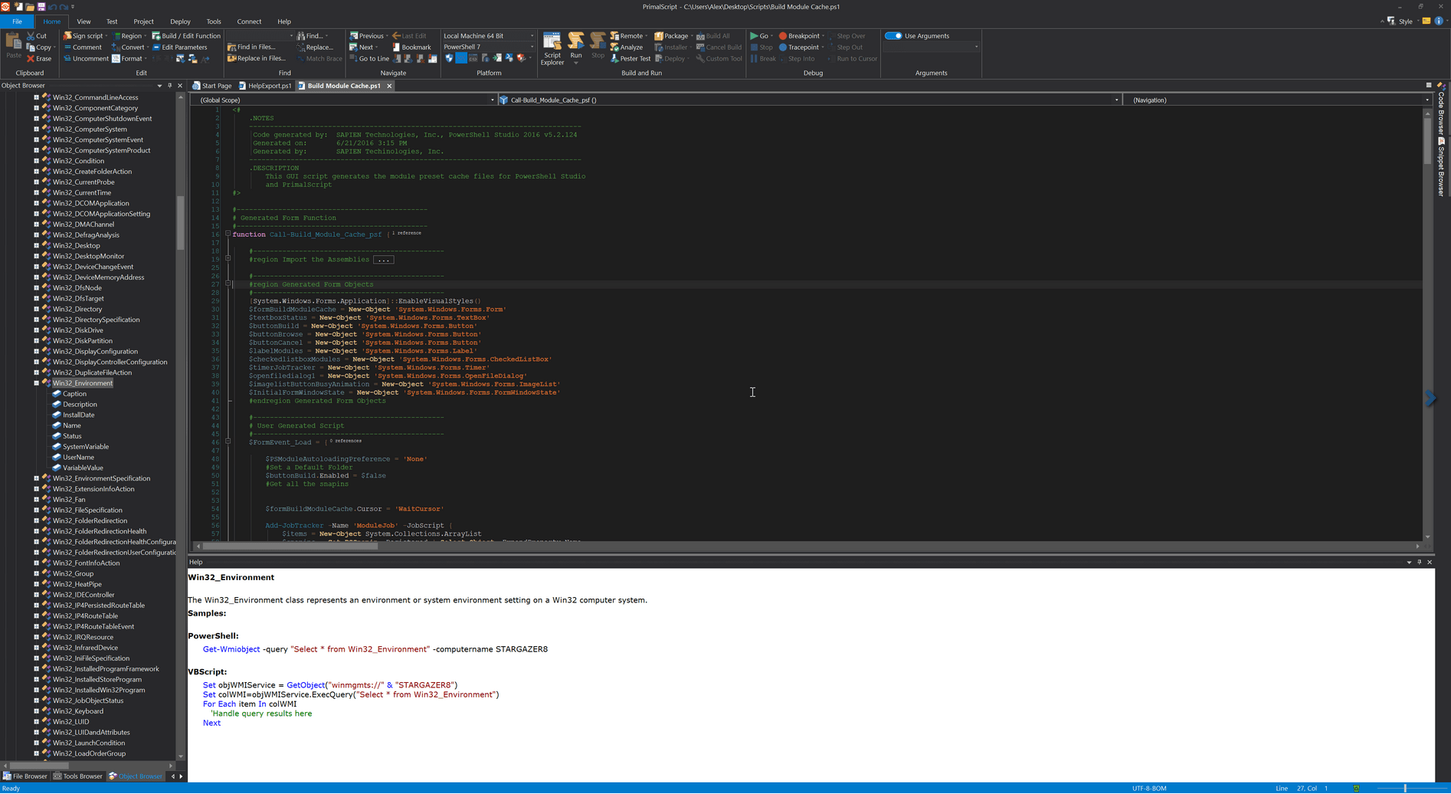The image size is (1451, 794).
Task: Click the Analyze icon
Action: tap(614, 48)
